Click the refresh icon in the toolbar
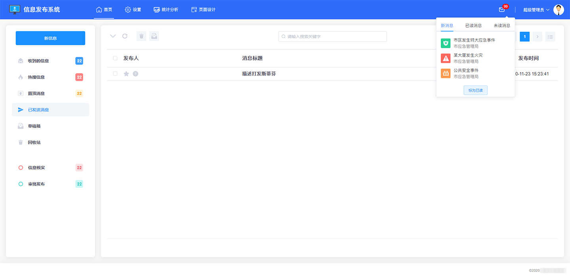This screenshot has width=570, height=278. 125,36
